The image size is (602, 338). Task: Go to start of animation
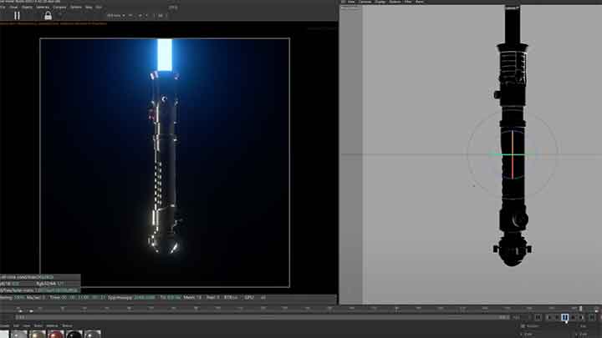pos(538,317)
